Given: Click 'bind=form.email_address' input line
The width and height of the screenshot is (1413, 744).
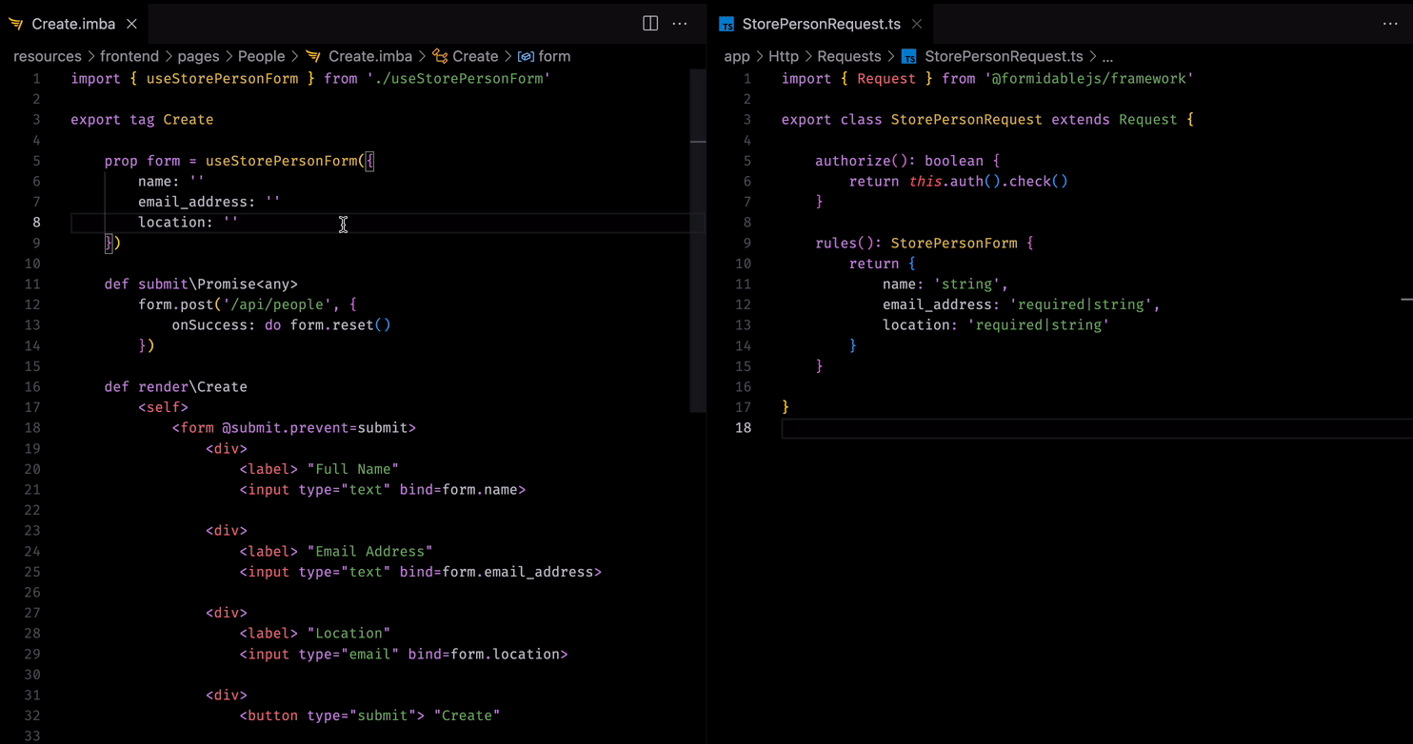Looking at the screenshot, I should [x=421, y=572].
